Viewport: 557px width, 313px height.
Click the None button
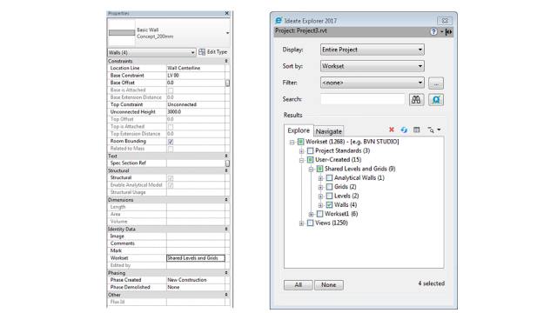click(329, 285)
